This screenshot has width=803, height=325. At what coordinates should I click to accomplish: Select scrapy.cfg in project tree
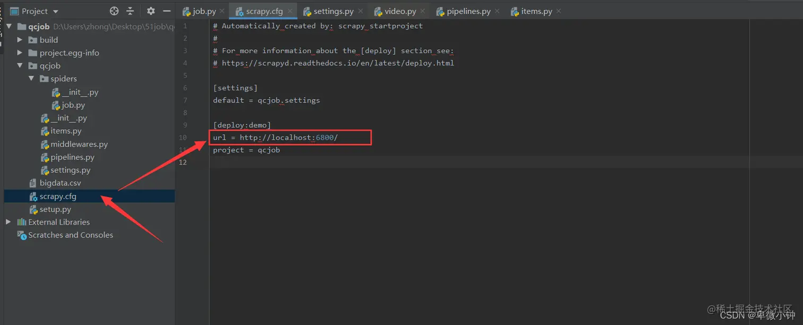coord(58,196)
